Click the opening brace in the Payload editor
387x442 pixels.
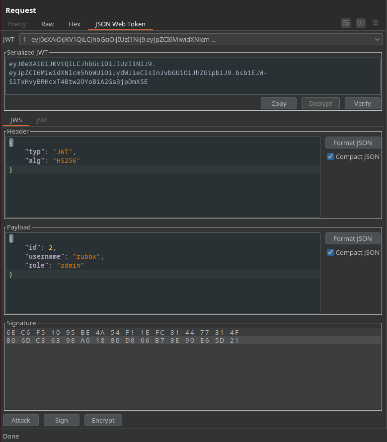pyautogui.click(x=11, y=238)
